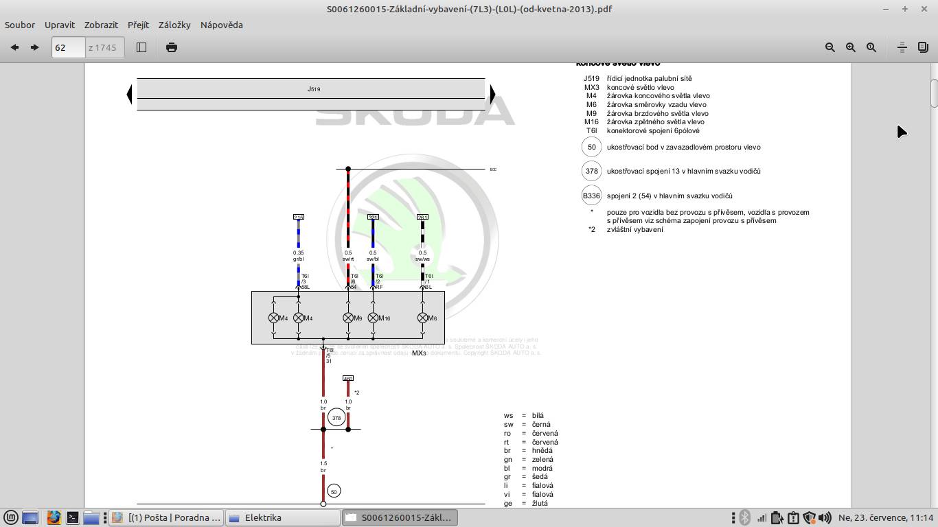Open the network signal tray icon
Screen dimensions: 938x527
coord(761,517)
